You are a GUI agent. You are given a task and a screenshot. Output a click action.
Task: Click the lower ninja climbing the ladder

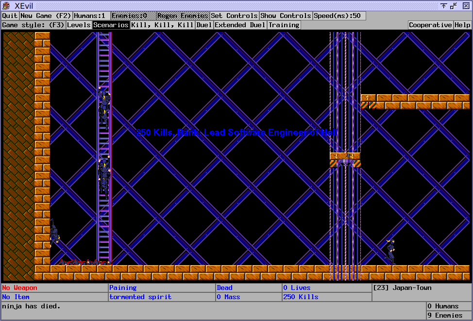tap(104, 177)
